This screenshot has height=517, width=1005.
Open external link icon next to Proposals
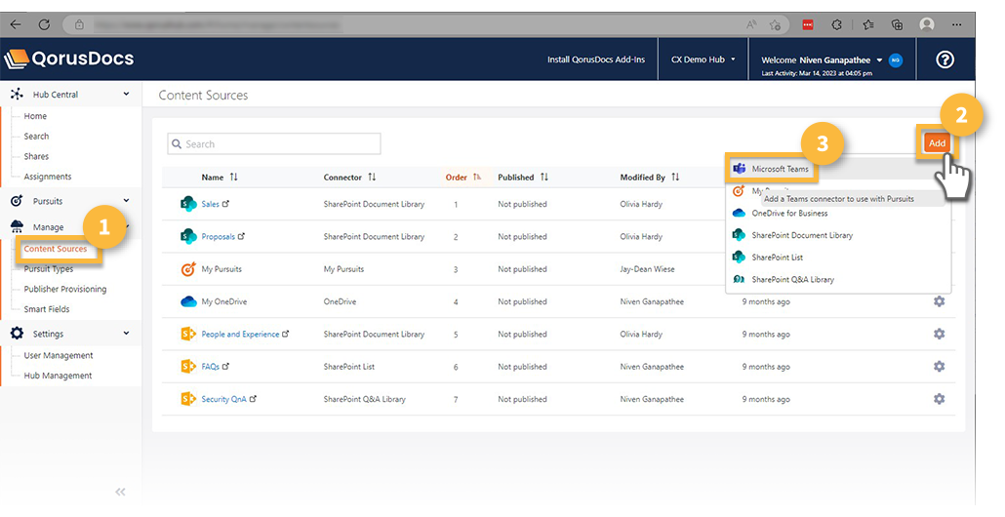point(241,236)
